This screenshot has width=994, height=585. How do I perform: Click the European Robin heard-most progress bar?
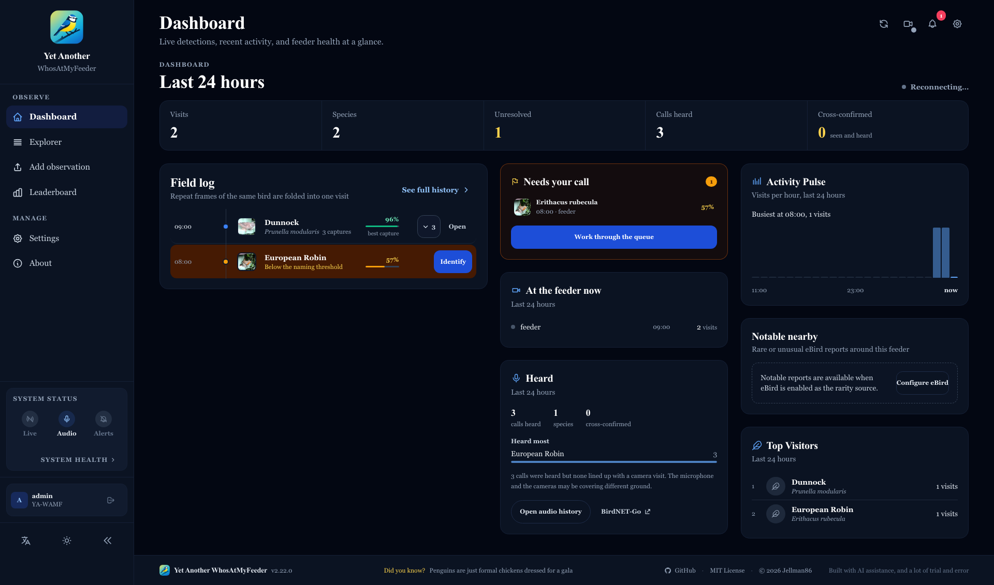point(614,461)
